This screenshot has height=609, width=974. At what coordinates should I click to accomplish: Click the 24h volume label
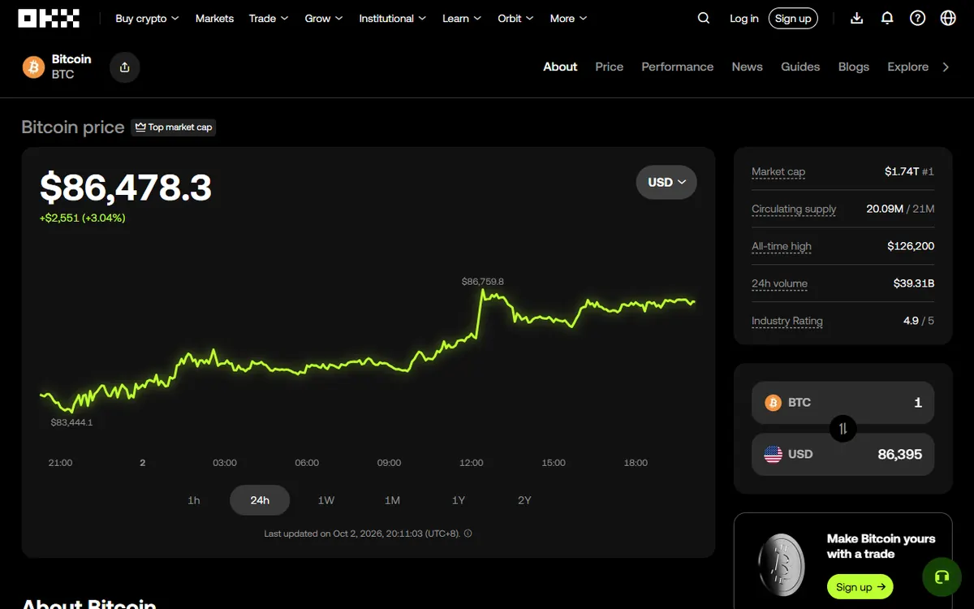pyautogui.click(x=779, y=283)
